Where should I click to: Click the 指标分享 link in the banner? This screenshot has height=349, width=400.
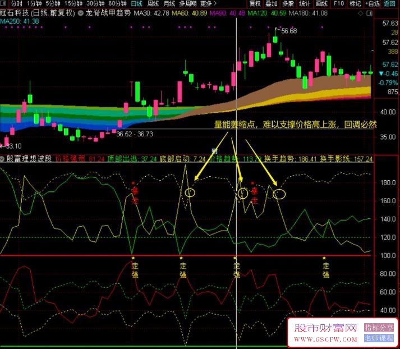pyautogui.click(x=379, y=328)
